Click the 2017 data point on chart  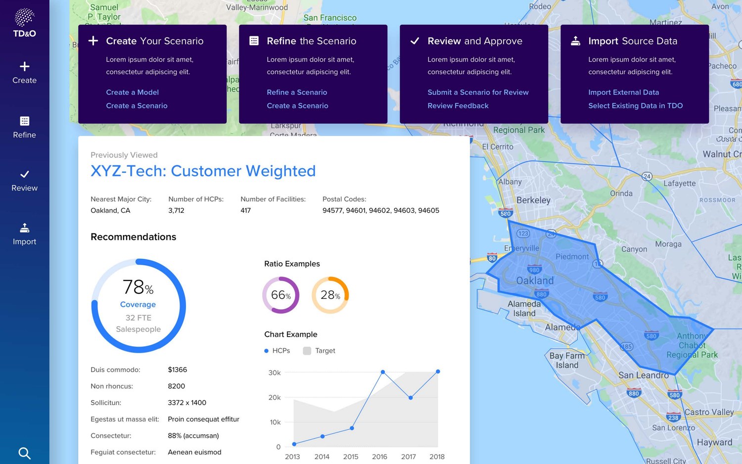click(411, 398)
